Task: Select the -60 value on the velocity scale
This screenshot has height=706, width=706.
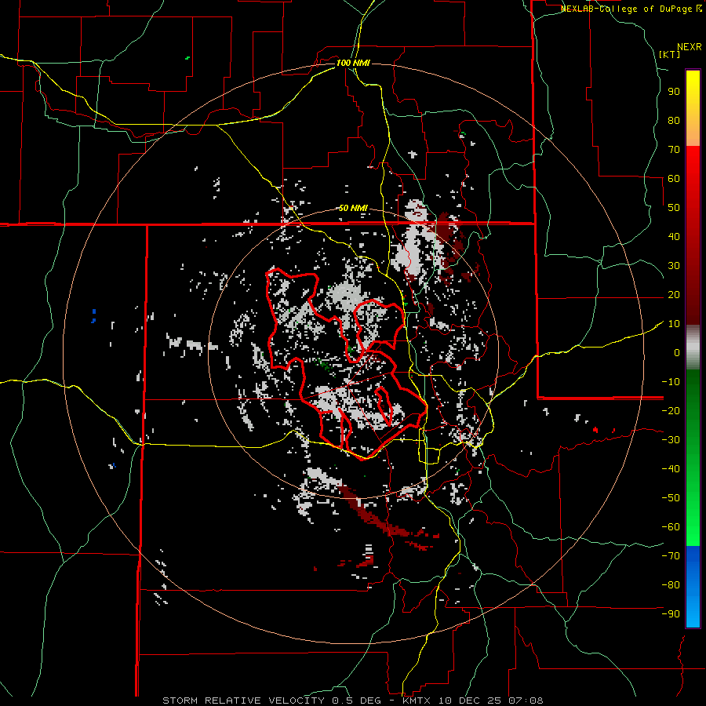Action: click(x=671, y=527)
